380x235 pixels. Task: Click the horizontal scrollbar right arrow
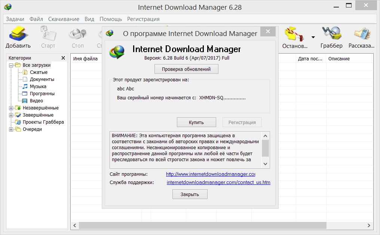click(x=369, y=226)
